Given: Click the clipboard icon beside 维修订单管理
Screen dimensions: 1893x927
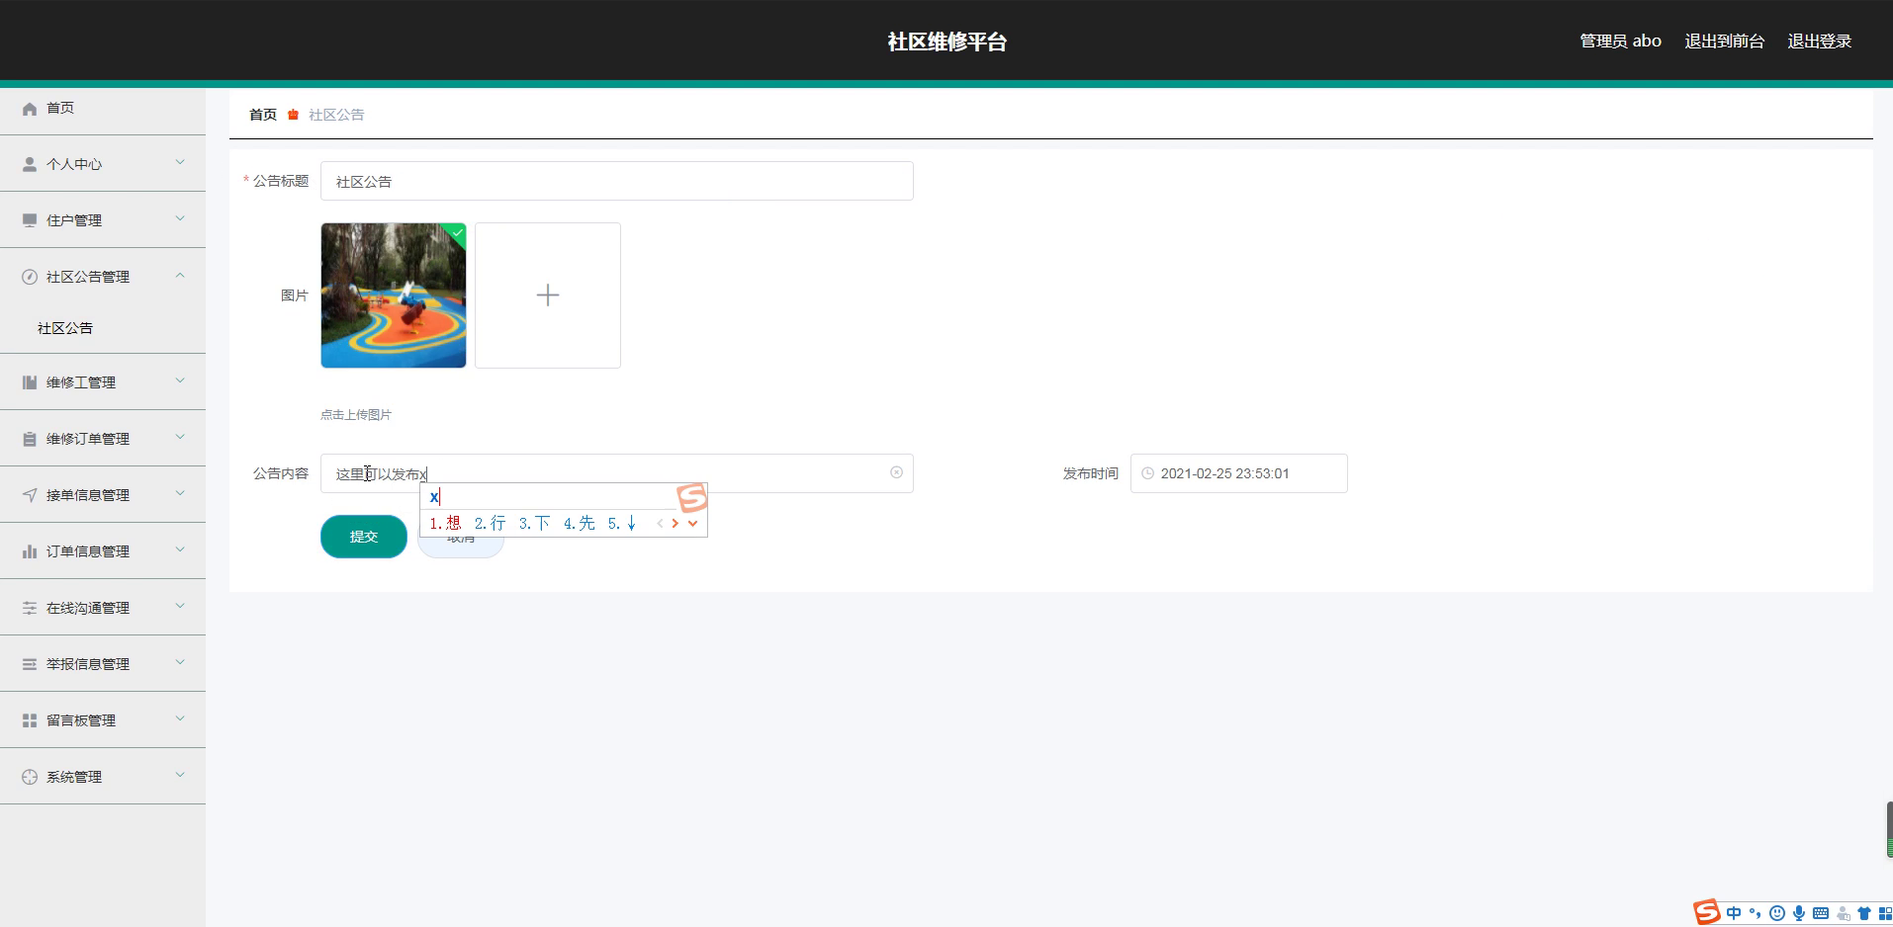Looking at the screenshot, I should (x=30, y=439).
